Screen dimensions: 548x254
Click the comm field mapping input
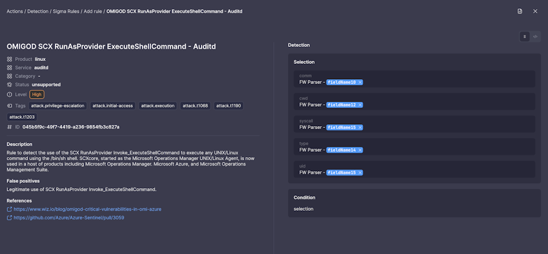[x=414, y=79]
